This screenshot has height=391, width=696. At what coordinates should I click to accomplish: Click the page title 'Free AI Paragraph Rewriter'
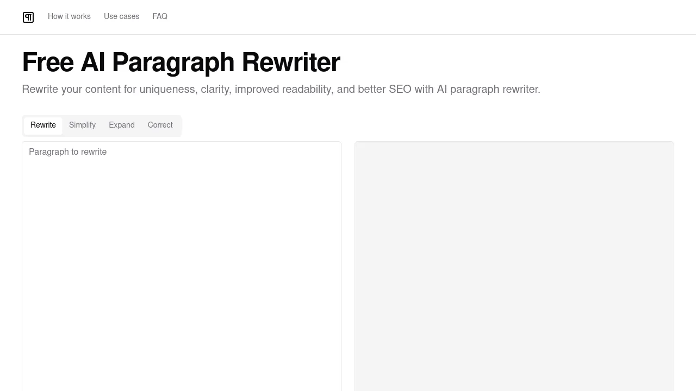point(181,62)
